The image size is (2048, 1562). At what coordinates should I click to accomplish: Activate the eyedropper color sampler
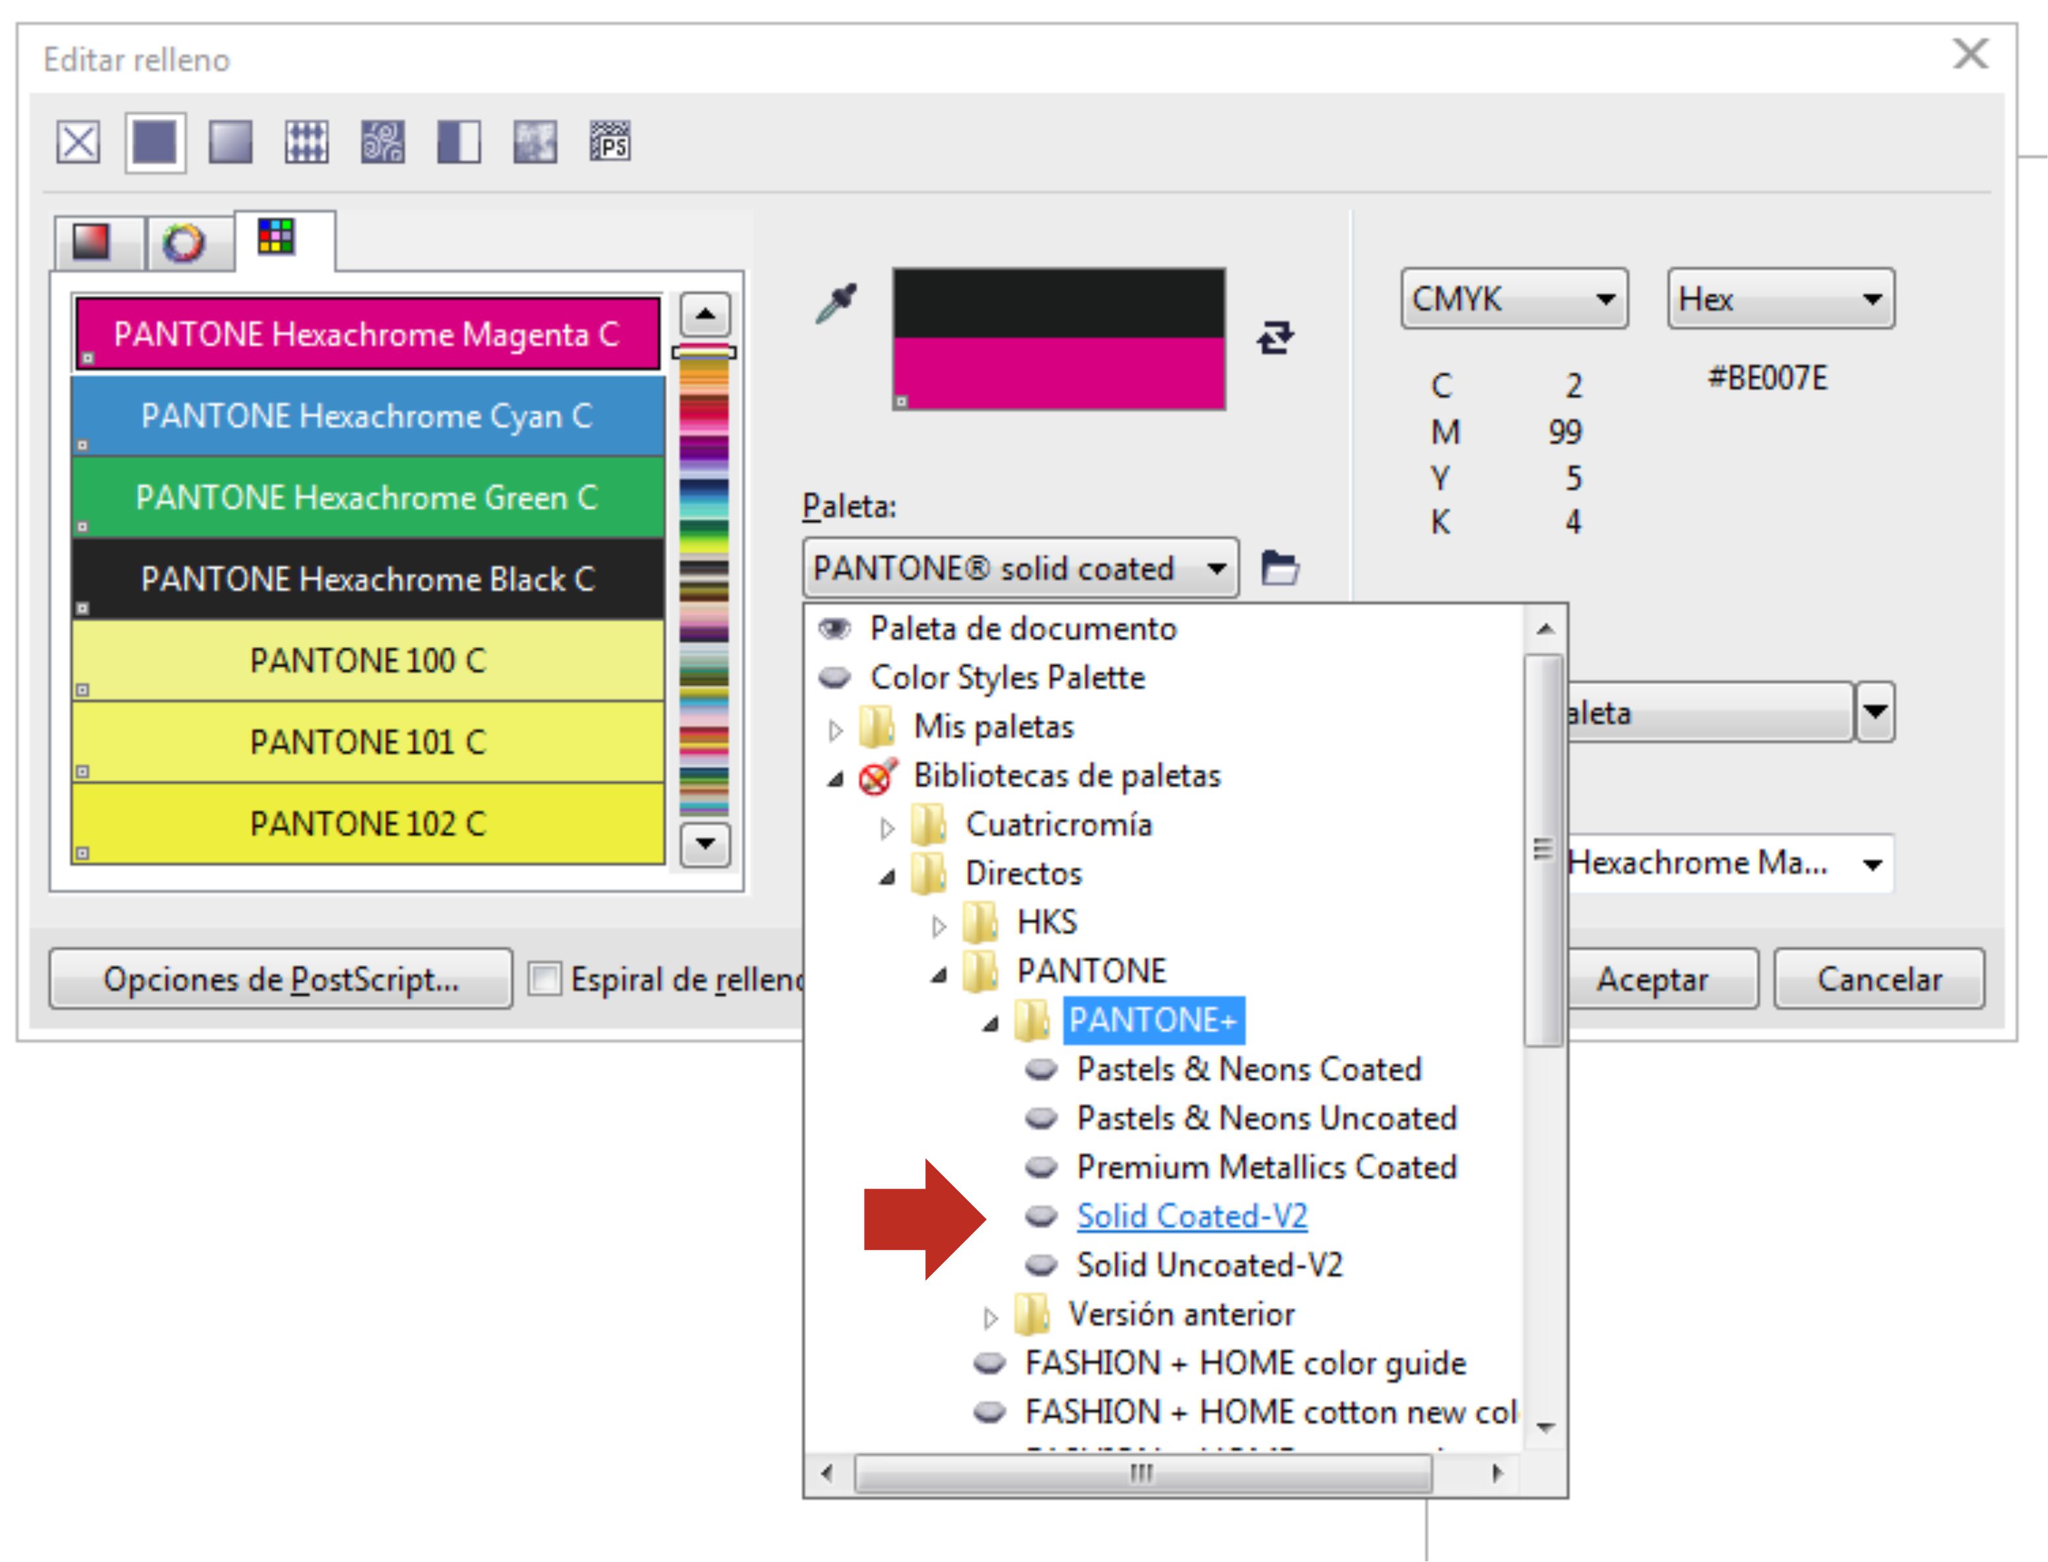(x=836, y=304)
